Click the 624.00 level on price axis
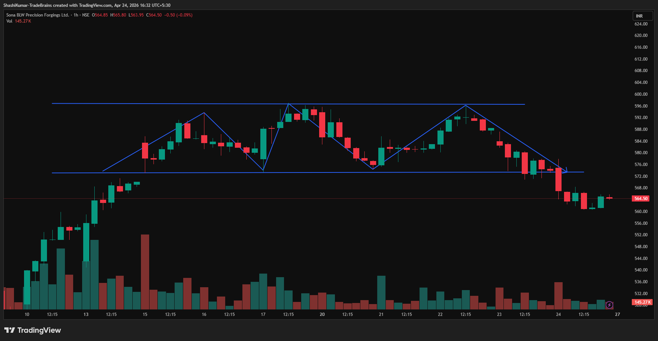The width and height of the screenshot is (658, 341). 641,24
